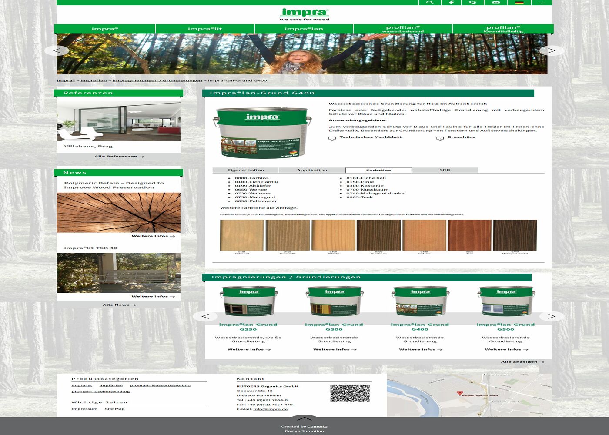Open the Facebook icon in top bar
Screen dimensions: 609x435
point(451,3)
